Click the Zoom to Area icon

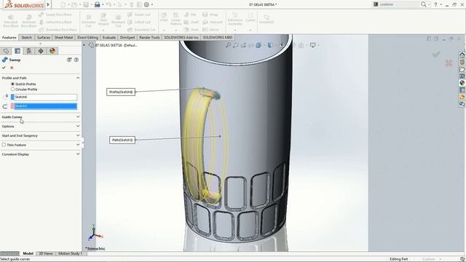tap(236, 45)
